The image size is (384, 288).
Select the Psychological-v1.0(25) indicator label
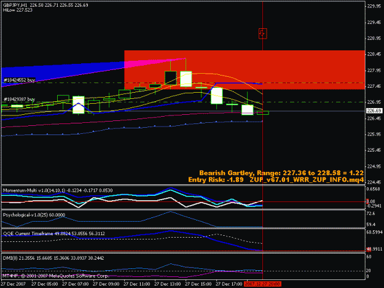click(x=34, y=215)
